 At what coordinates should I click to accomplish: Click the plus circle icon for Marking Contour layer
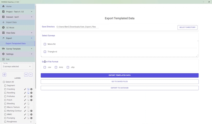point(31,111)
